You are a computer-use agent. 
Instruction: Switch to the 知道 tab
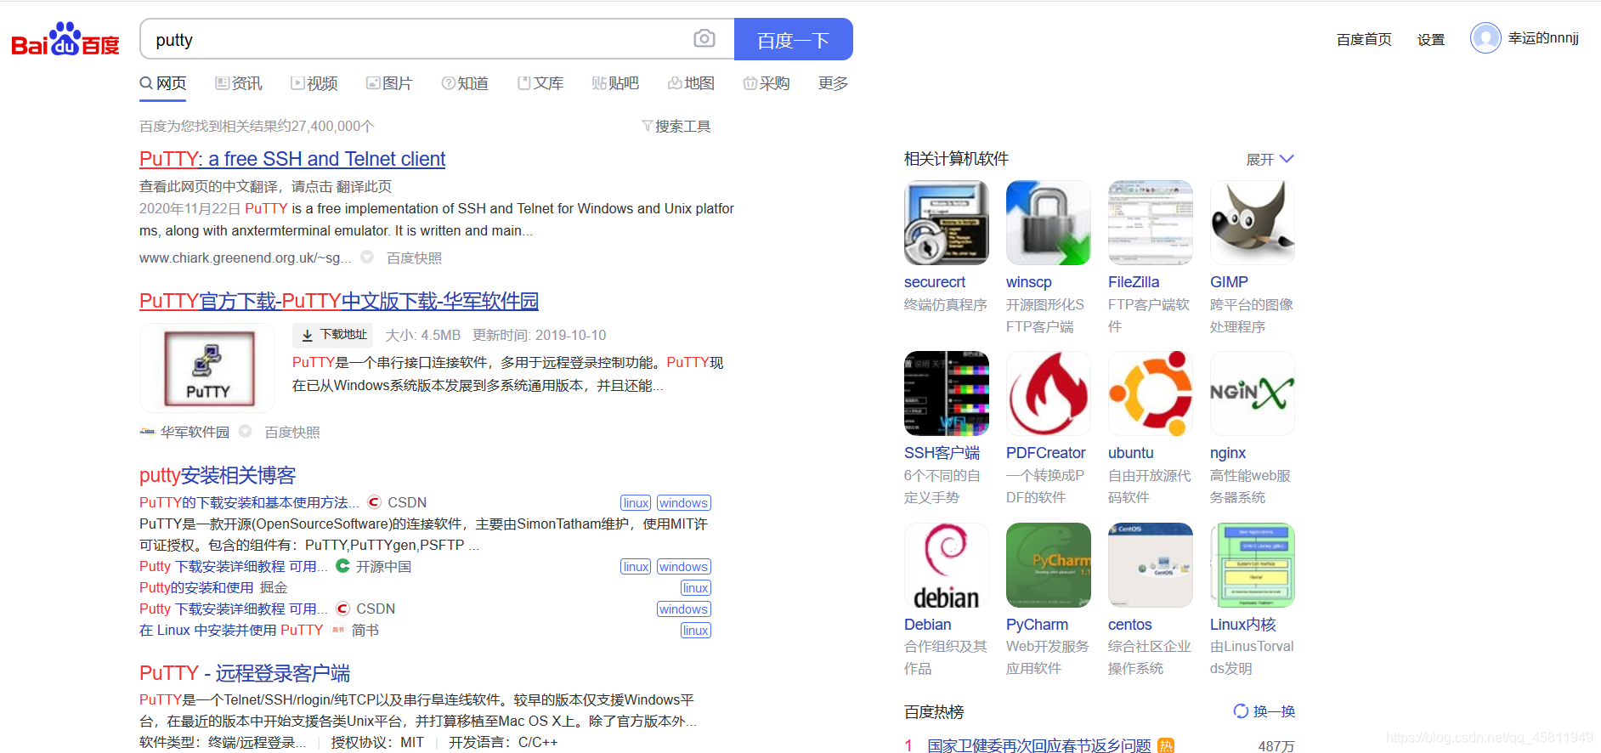[x=465, y=83]
